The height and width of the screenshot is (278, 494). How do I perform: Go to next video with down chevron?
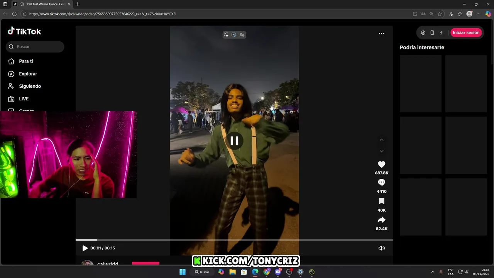point(381,151)
